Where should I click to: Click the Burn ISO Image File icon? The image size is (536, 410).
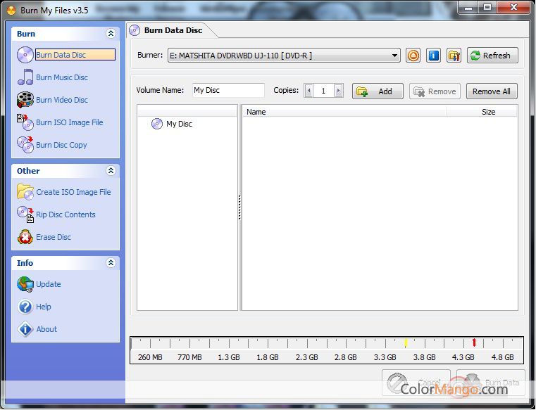pos(25,122)
